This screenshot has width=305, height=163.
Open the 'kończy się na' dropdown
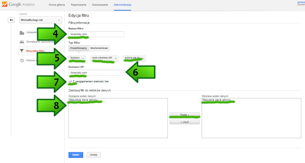coord(134,58)
